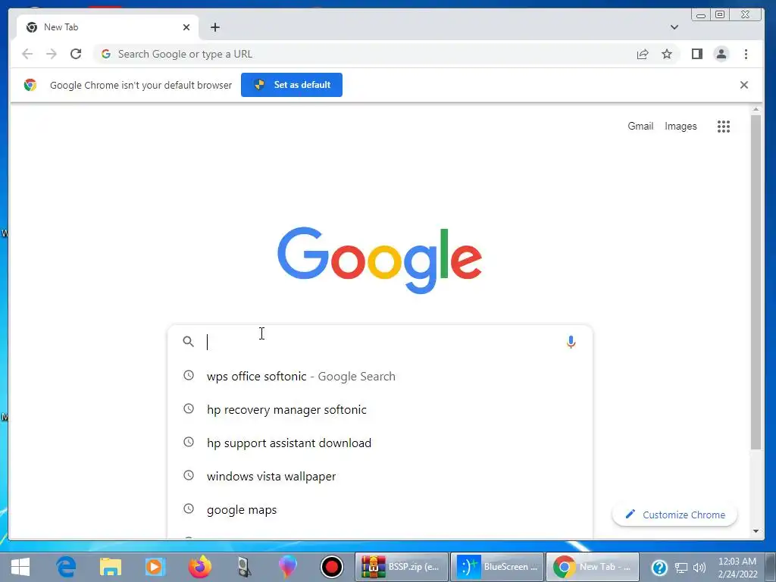This screenshot has width=776, height=582.
Task: Open the Google apps grid
Action: click(724, 127)
